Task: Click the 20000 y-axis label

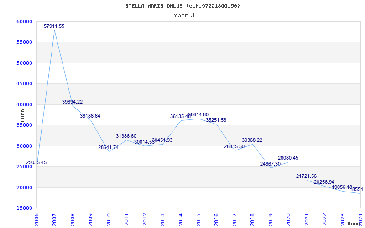Action: pos(24,187)
